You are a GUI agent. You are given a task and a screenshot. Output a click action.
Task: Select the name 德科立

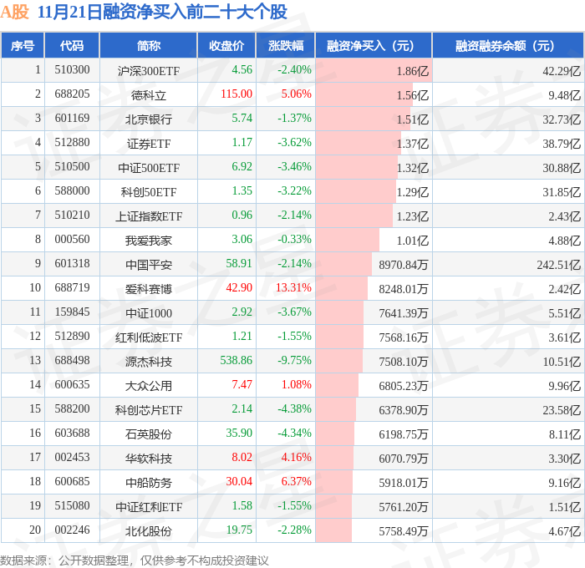click(x=149, y=95)
